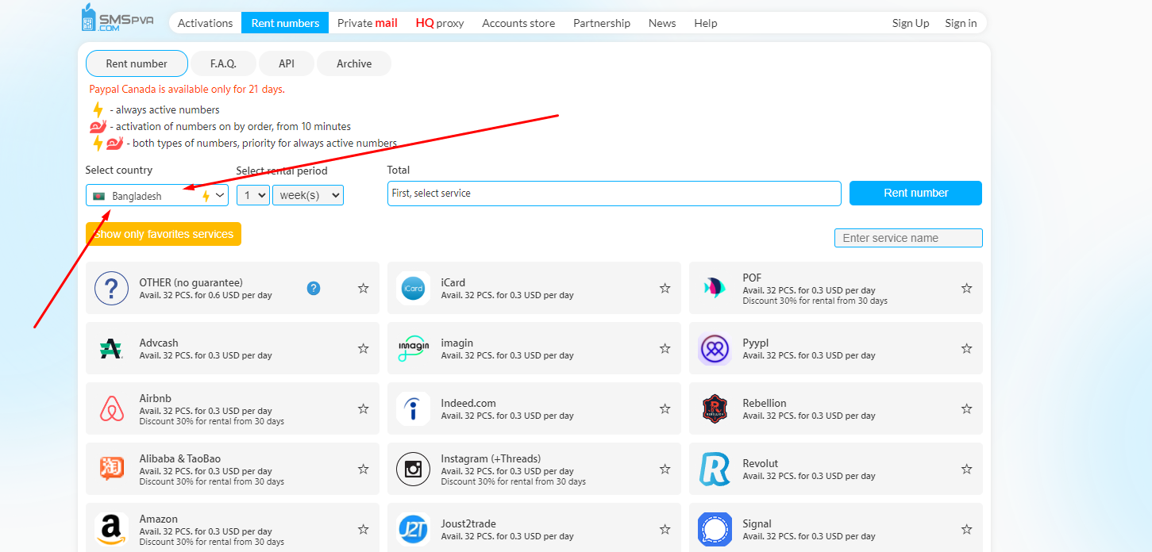Favorite the OTHER (no guarantee) service star
This screenshot has width=1152, height=552.
tap(363, 288)
